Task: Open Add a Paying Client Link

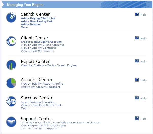Action: pyautogui.click(x=38, y=18)
